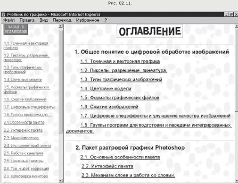Viewport: 238px width, 184px height.
Task: Click the Internet Explorer title bar icon
Action: click(x=3, y=15)
